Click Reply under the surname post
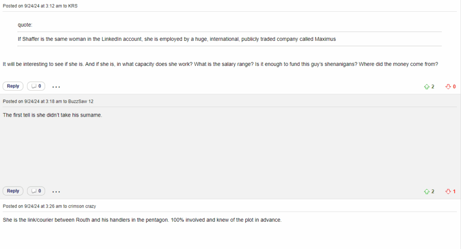461x249 pixels. click(13, 191)
